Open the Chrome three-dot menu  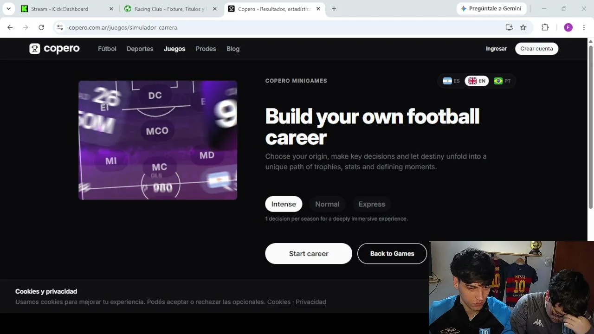pyautogui.click(x=584, y=27)
